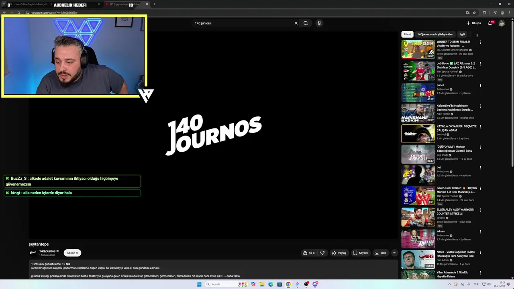
Task: Share the video via Paylaş
Action: pos(339,253)
